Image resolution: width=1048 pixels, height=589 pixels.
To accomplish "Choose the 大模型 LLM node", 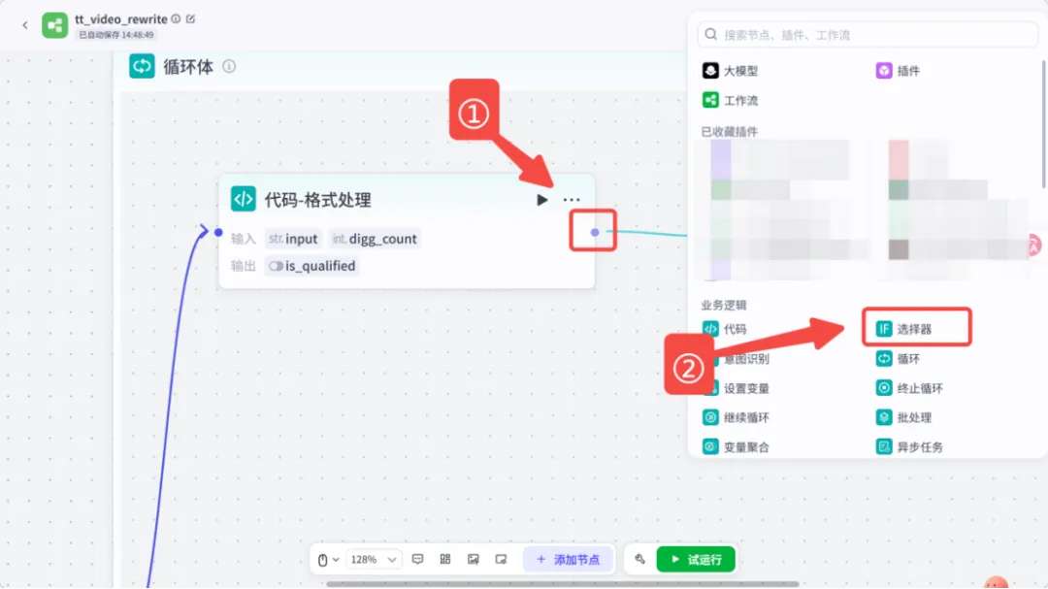I will click(730, 71).
